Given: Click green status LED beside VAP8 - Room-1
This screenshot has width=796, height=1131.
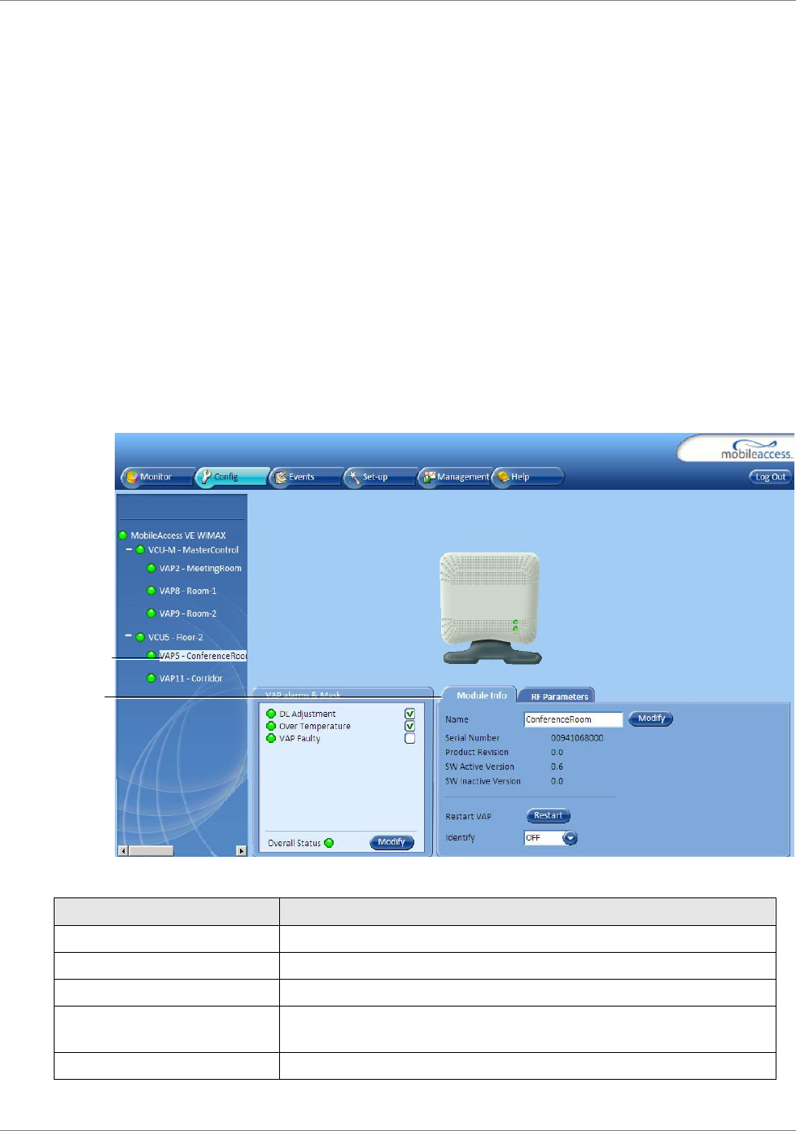Looking at the screenshot, I should tap(151, 591).
